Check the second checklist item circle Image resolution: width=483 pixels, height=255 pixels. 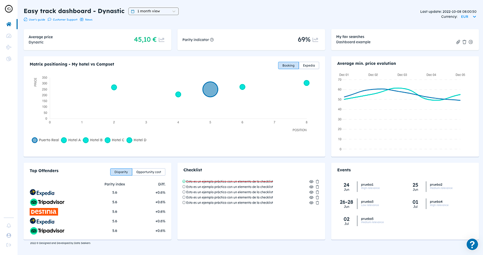tap(184, 187)
